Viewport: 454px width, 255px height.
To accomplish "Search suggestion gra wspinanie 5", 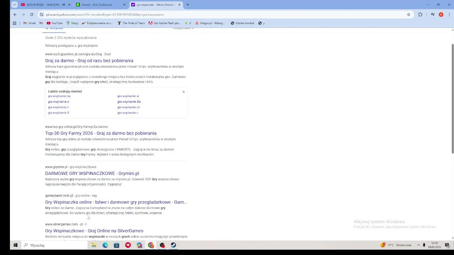I will (x=59, y=113).
